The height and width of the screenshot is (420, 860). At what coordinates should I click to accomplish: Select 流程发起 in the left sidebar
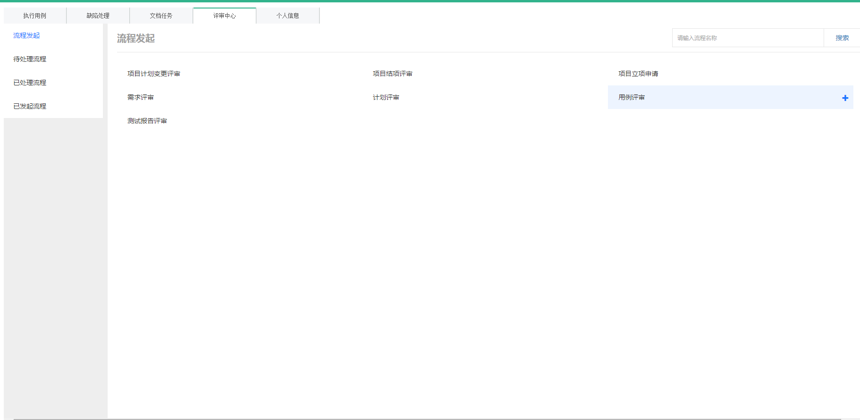(x=26, y=35)
